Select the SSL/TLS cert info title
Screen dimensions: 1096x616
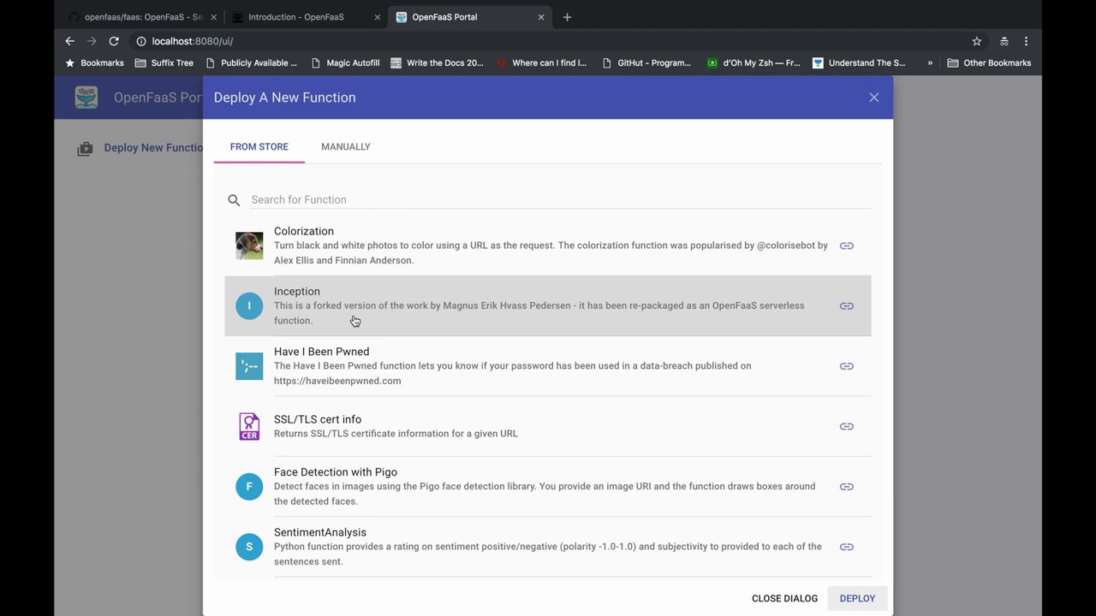318,419
